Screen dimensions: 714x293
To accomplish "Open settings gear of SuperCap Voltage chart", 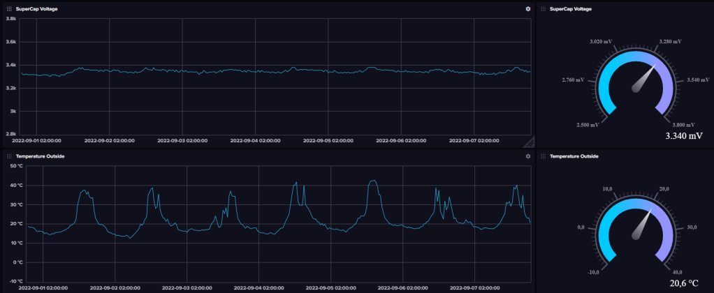I will (x=528, y=9).
